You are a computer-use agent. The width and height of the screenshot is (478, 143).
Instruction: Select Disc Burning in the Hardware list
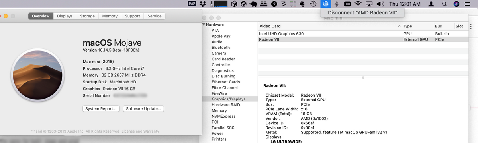223,76
